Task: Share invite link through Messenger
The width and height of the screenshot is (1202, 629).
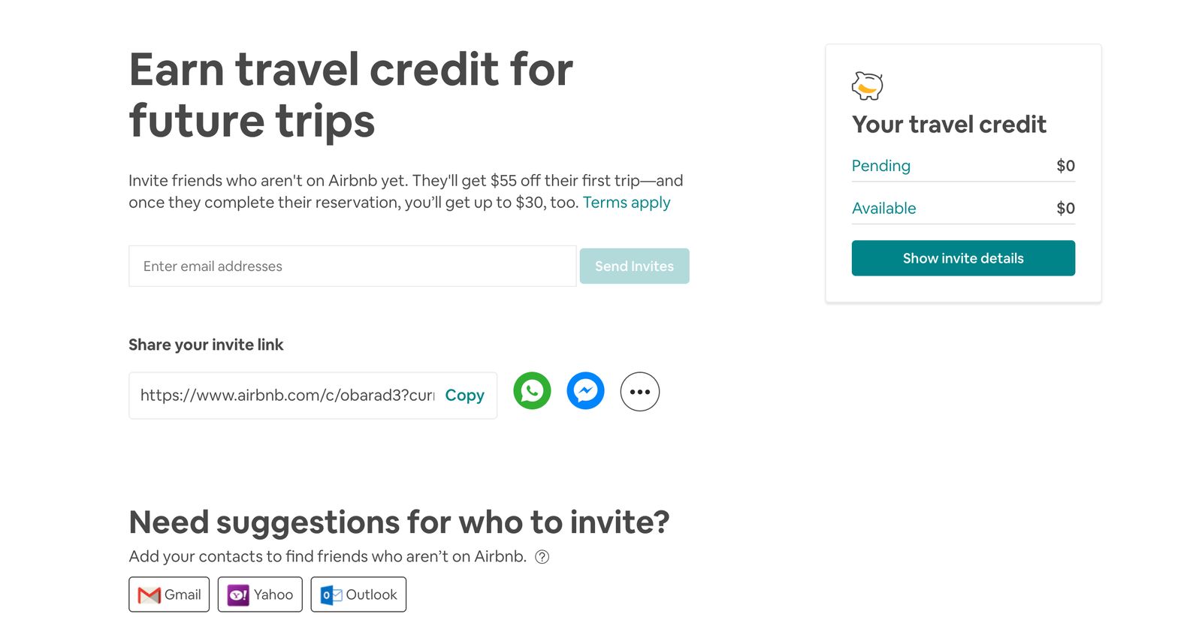Action: point(585,391)
